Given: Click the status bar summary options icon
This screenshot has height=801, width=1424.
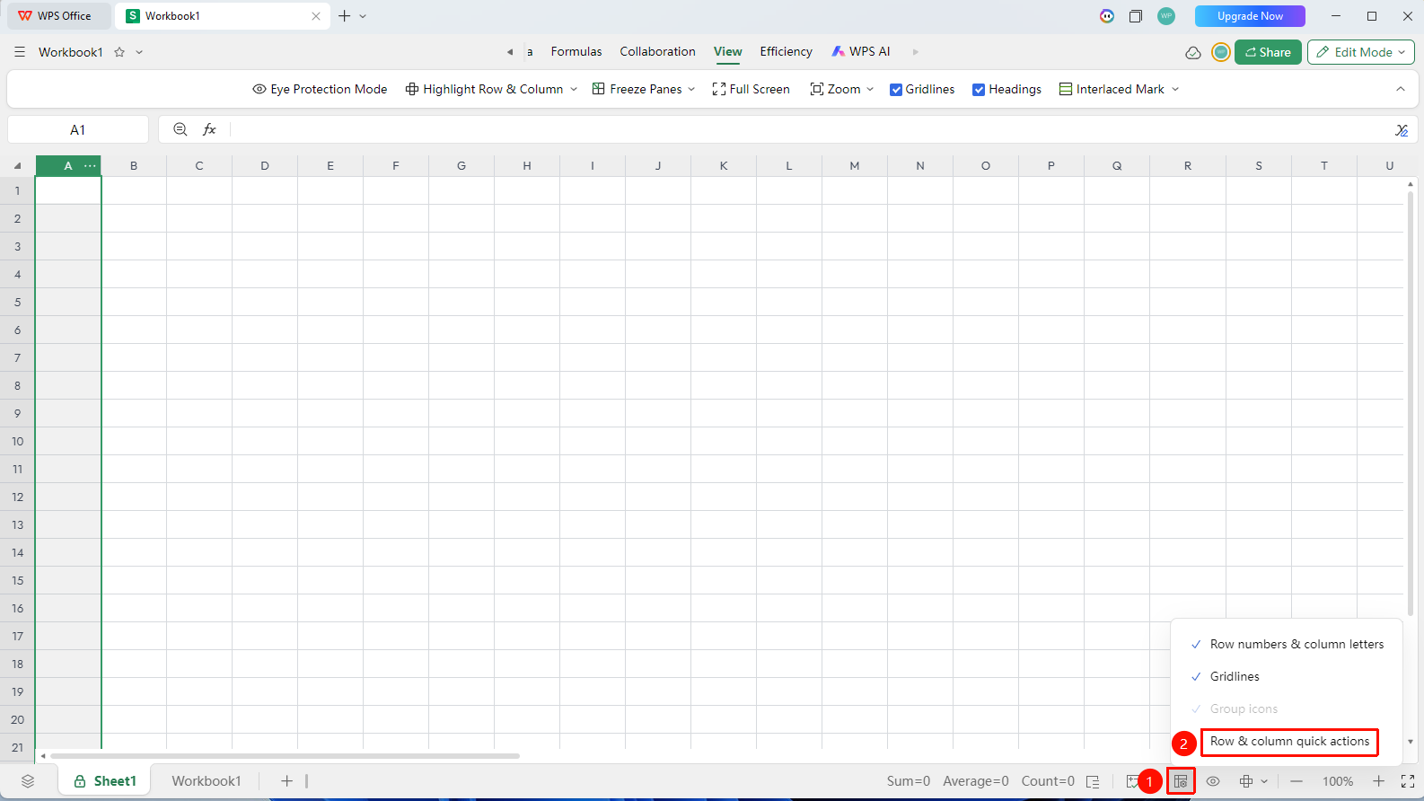Looking at the screenshot, I should (1093, 781).
